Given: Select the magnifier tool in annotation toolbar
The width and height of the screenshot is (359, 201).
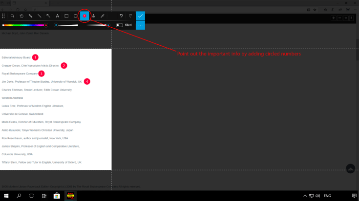Looking at the screenshot, I should 12,16.
